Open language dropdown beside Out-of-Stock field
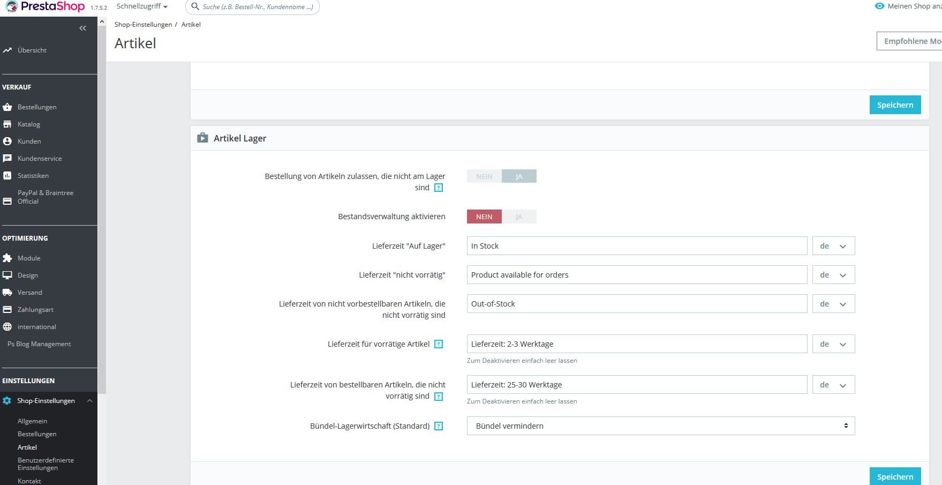942x485 pixels. (x=833, y=304)
